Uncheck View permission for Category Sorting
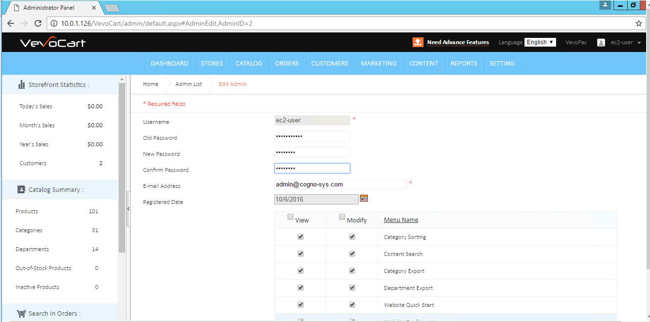This screenshot has height=322, width=650. pos(301,237)
